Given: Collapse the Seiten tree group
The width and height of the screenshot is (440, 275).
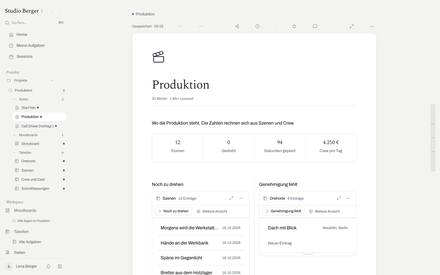Looking at the screenshot, I should coord(15,99).
